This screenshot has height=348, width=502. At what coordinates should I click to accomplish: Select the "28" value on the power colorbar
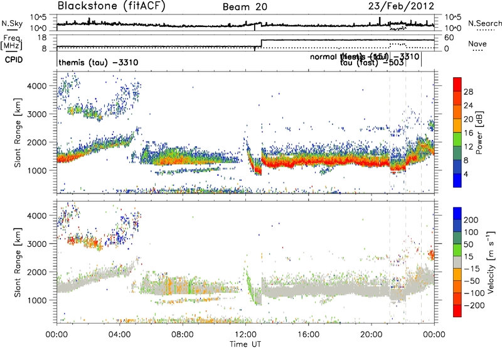pos(468,92)
